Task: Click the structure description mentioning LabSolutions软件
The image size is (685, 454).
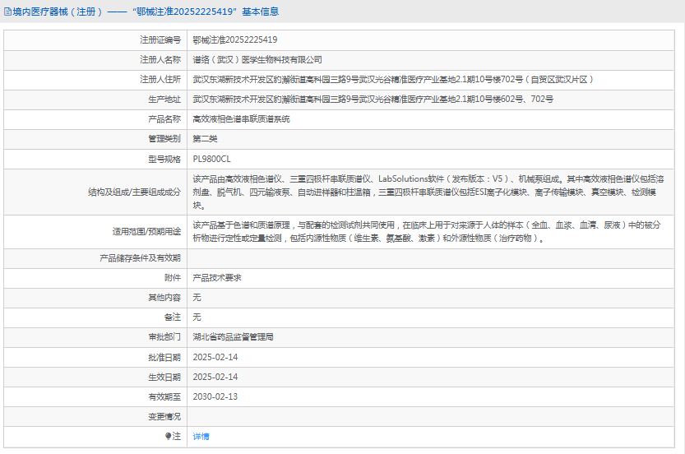Action: click(428, 192)
